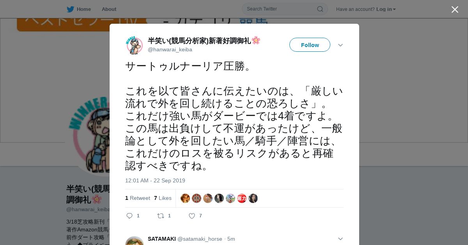The image size is (468, 245).
Task: Open the Log in dropdown
Action: click(386, 9)
